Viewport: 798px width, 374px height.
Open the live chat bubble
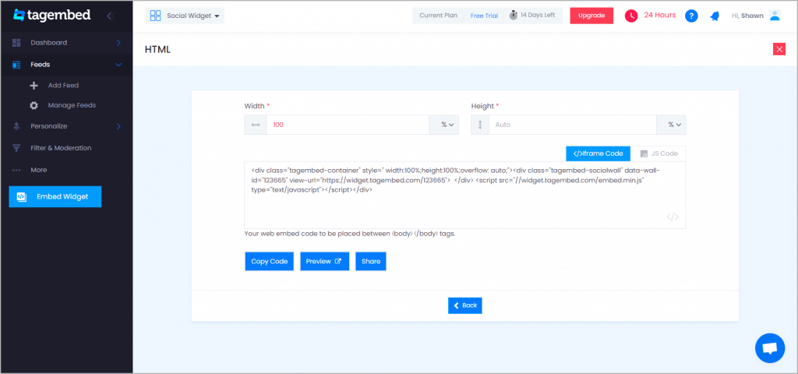point(770,348)
